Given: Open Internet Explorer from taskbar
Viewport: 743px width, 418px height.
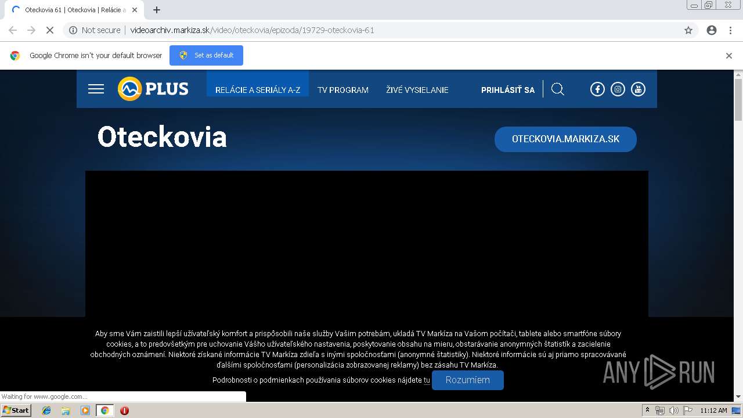Looking at the screenshot, I should (46, 410).
